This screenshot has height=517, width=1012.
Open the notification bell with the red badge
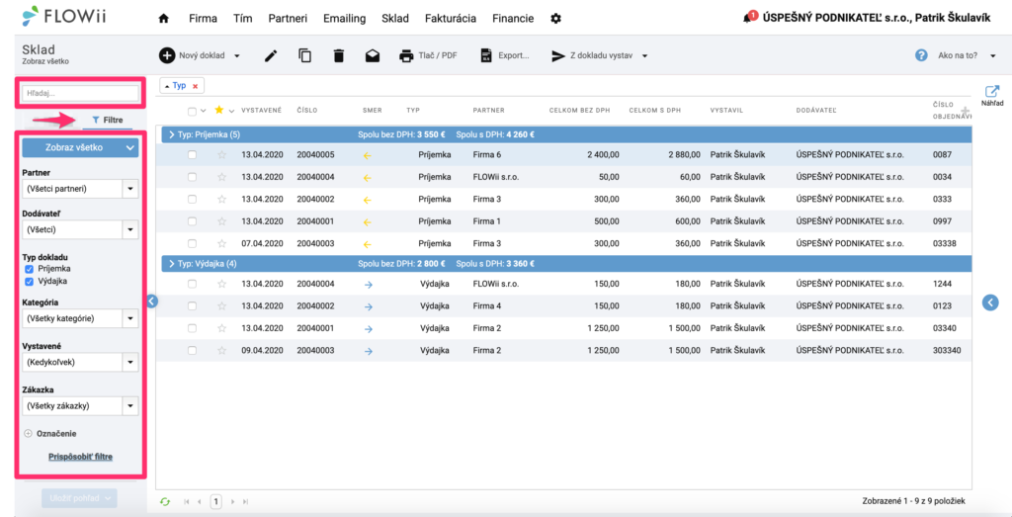click(x=749, y=18)
